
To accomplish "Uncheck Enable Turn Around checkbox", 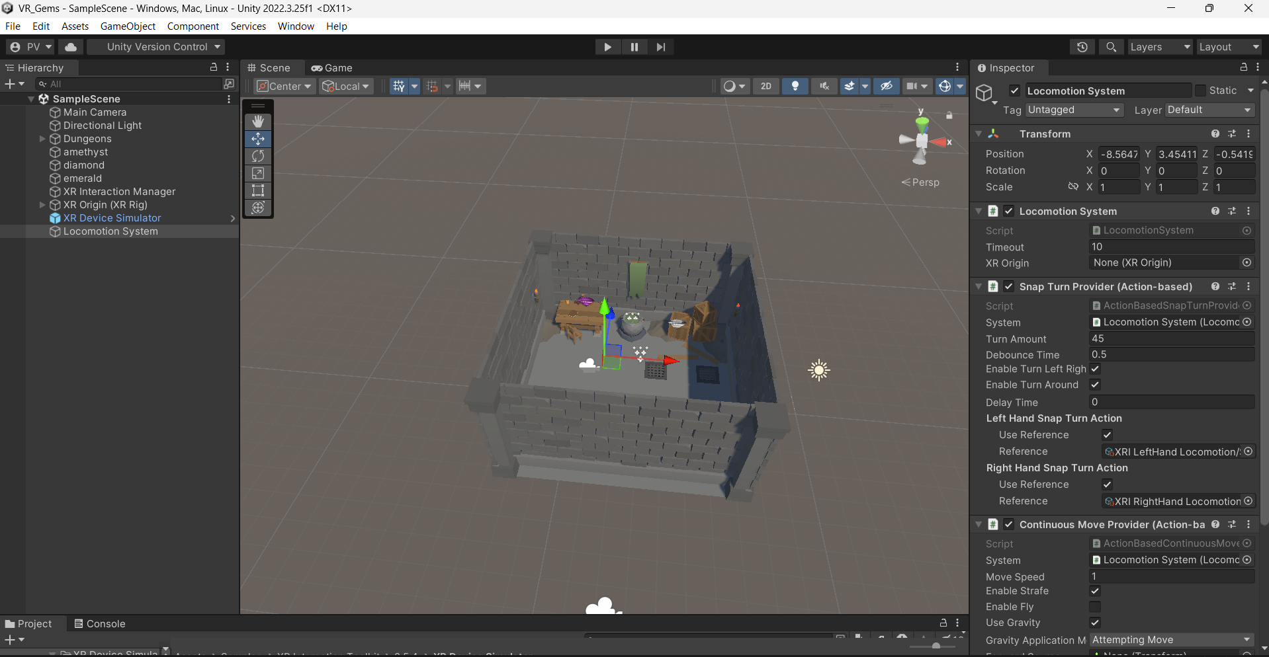I will [x=1095, y=385].
